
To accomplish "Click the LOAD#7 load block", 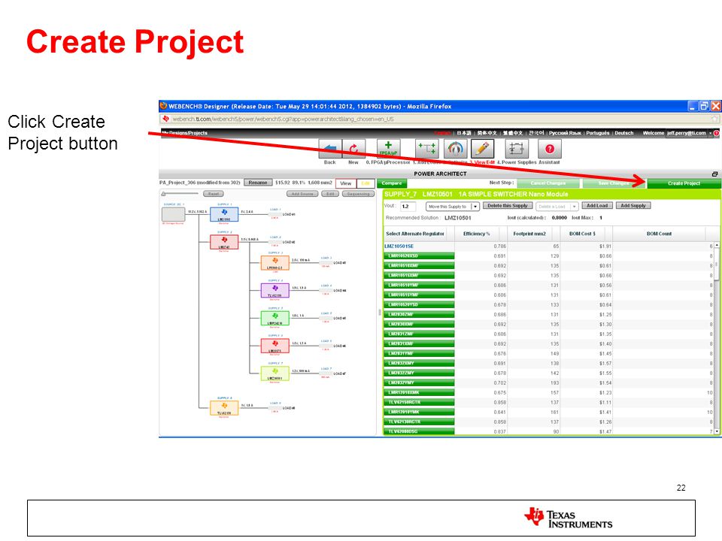I will [x=326, y=373].
